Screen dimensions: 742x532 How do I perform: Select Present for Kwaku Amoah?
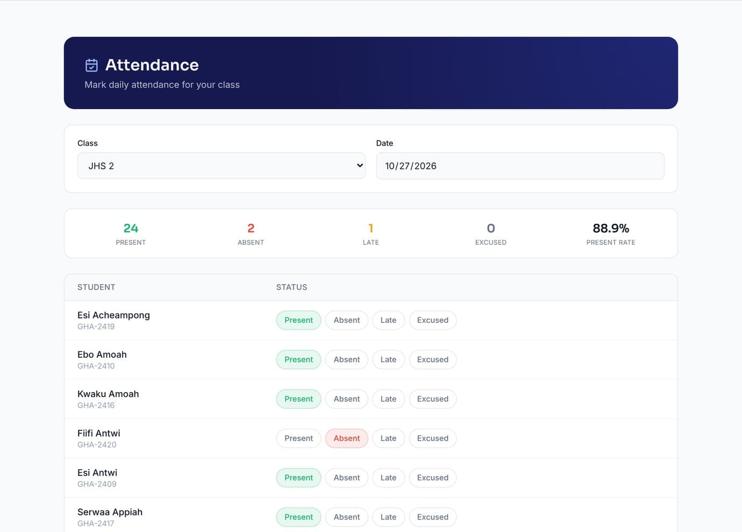click(x=298, y=399)
